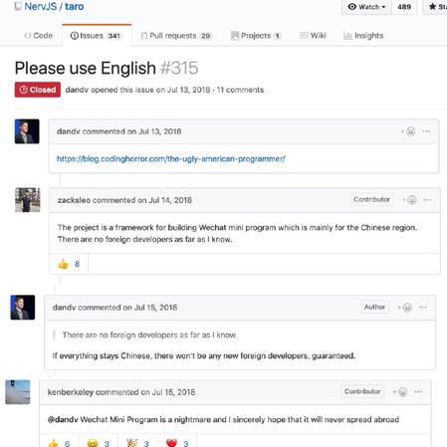Click thumbs up reaction with 6 votes
Image resolution: width=447 pixels, height=447 pixels.
59,443
